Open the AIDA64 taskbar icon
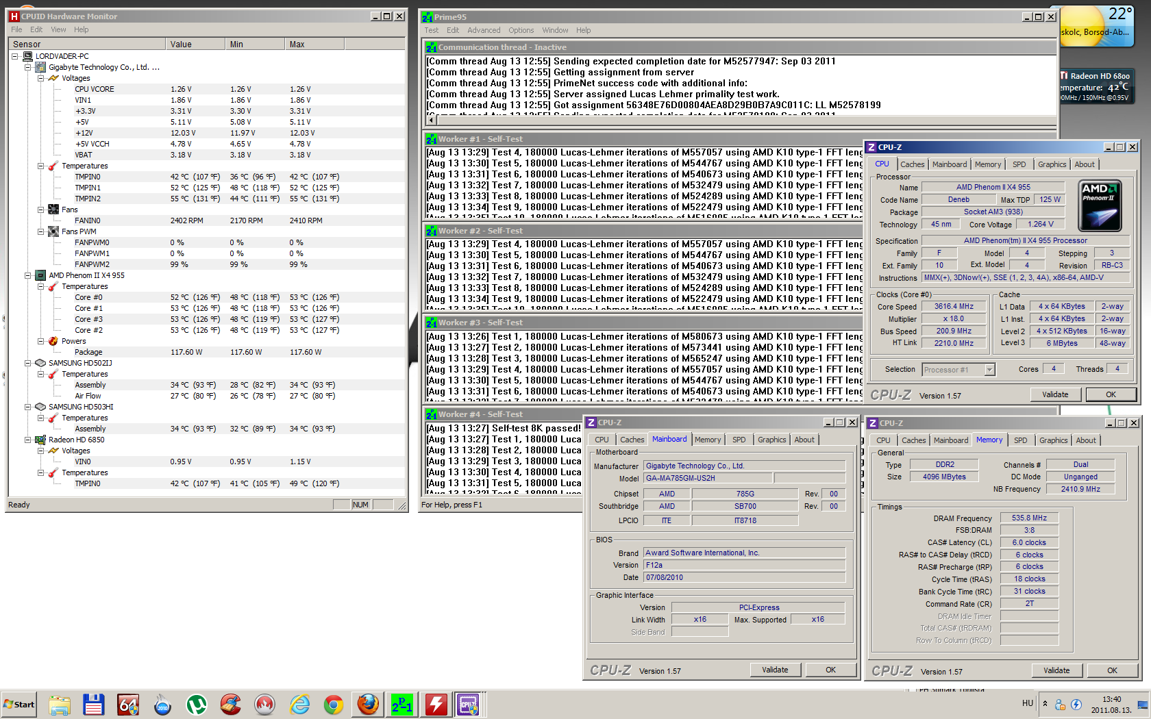The height and width of the screenshot is (719, 1151). [128, 705]
